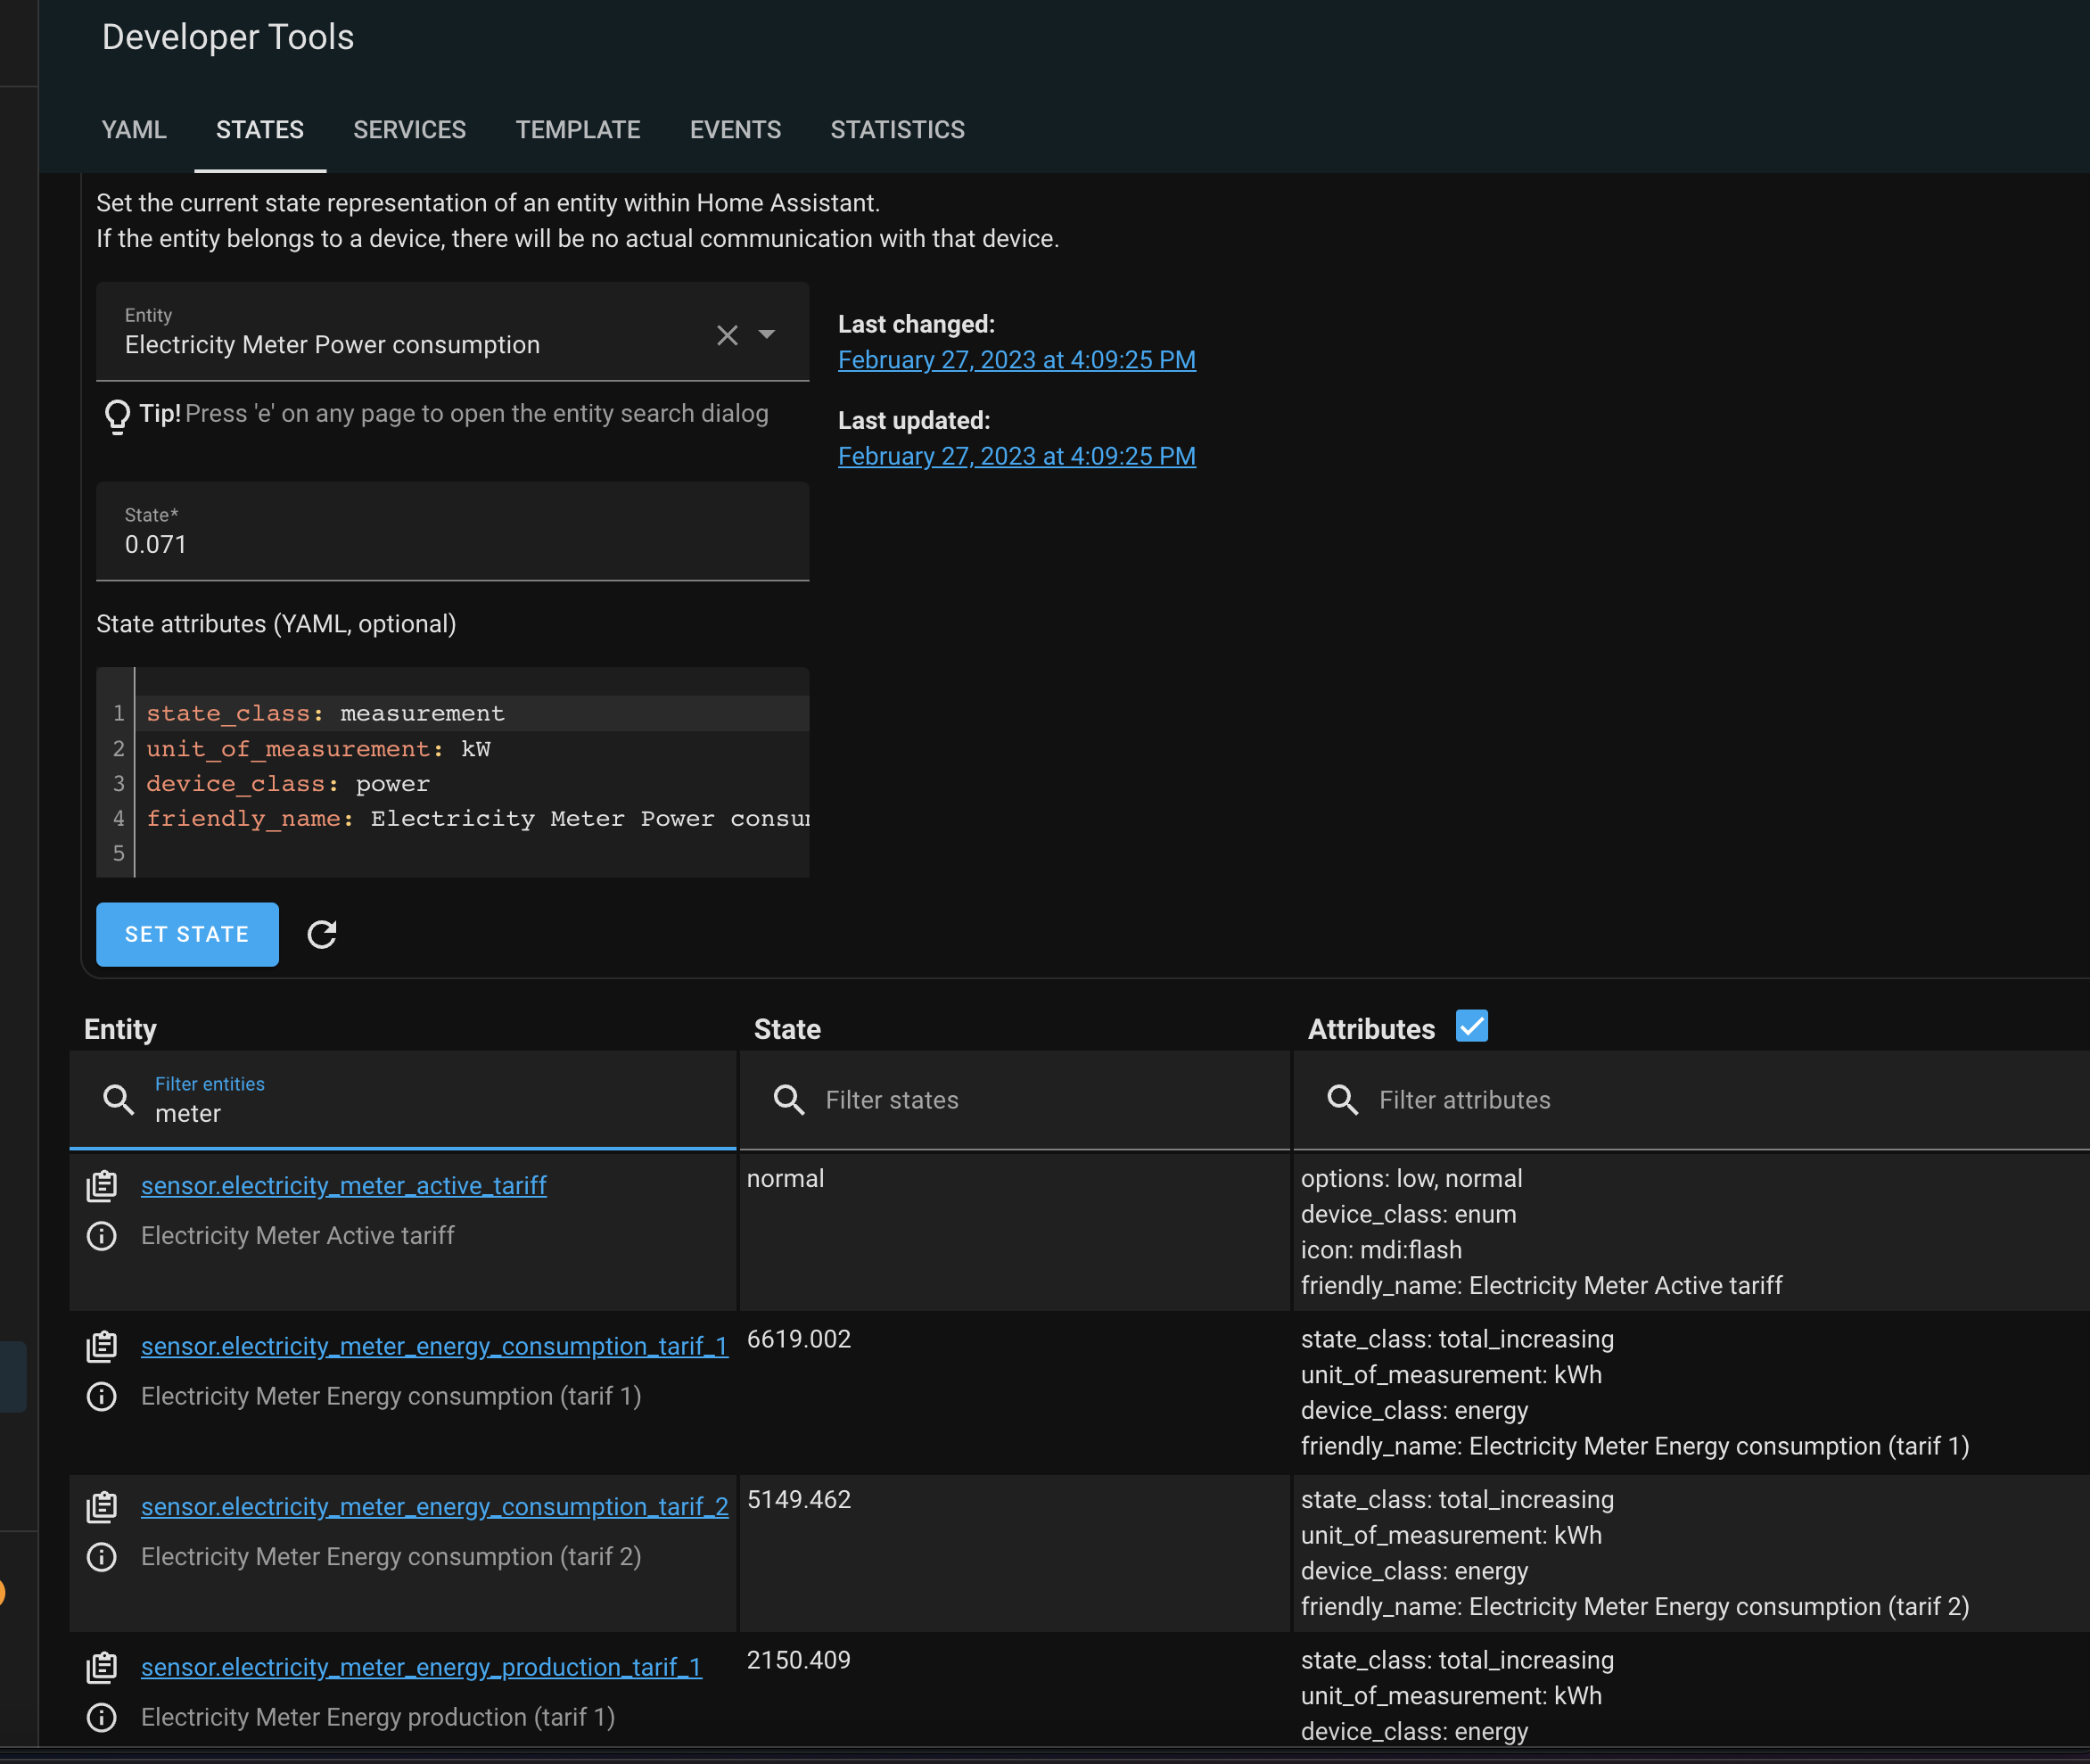Show info for Energy consumption (tarif 2)
The width and height of the screenshot is (2090, 1764).
(102, 1557)
